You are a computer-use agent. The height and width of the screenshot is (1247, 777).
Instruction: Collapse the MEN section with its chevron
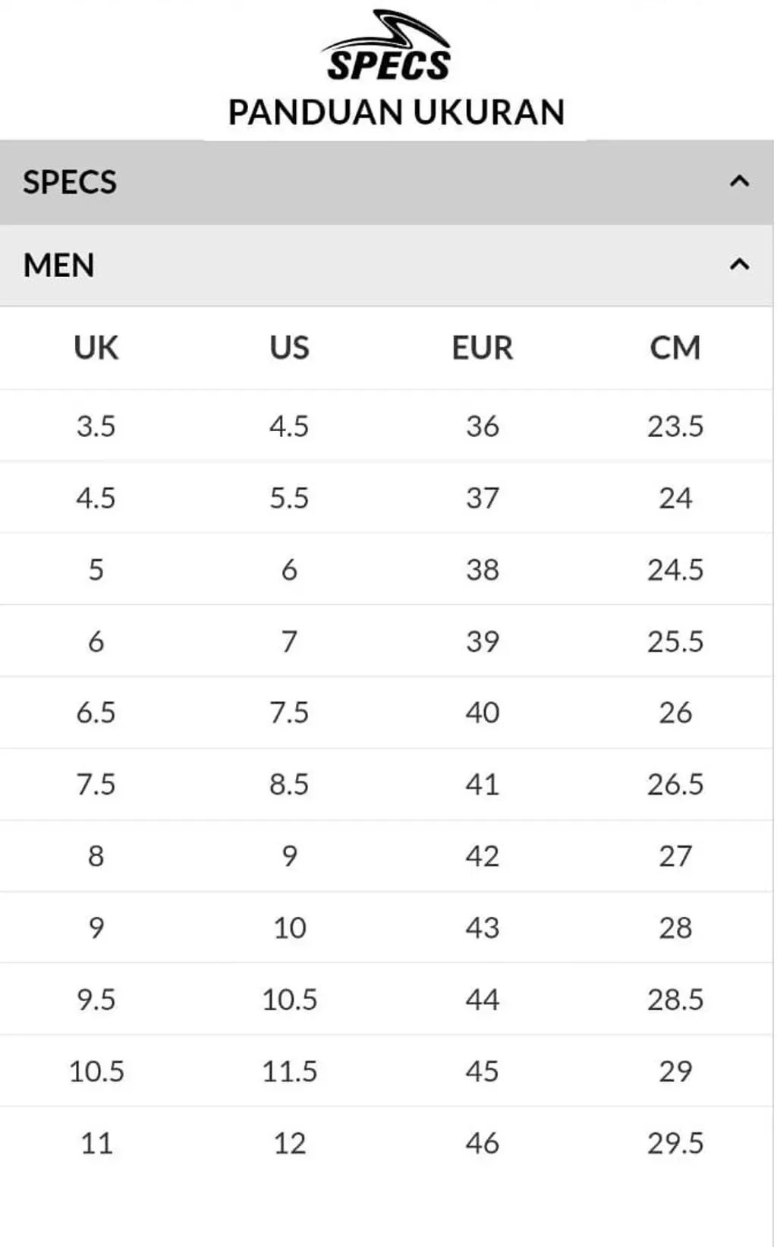pyautogui.click(x=739, y=264)
